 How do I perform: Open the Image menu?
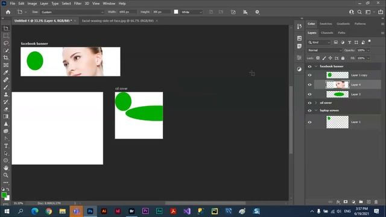coord(32,4)
